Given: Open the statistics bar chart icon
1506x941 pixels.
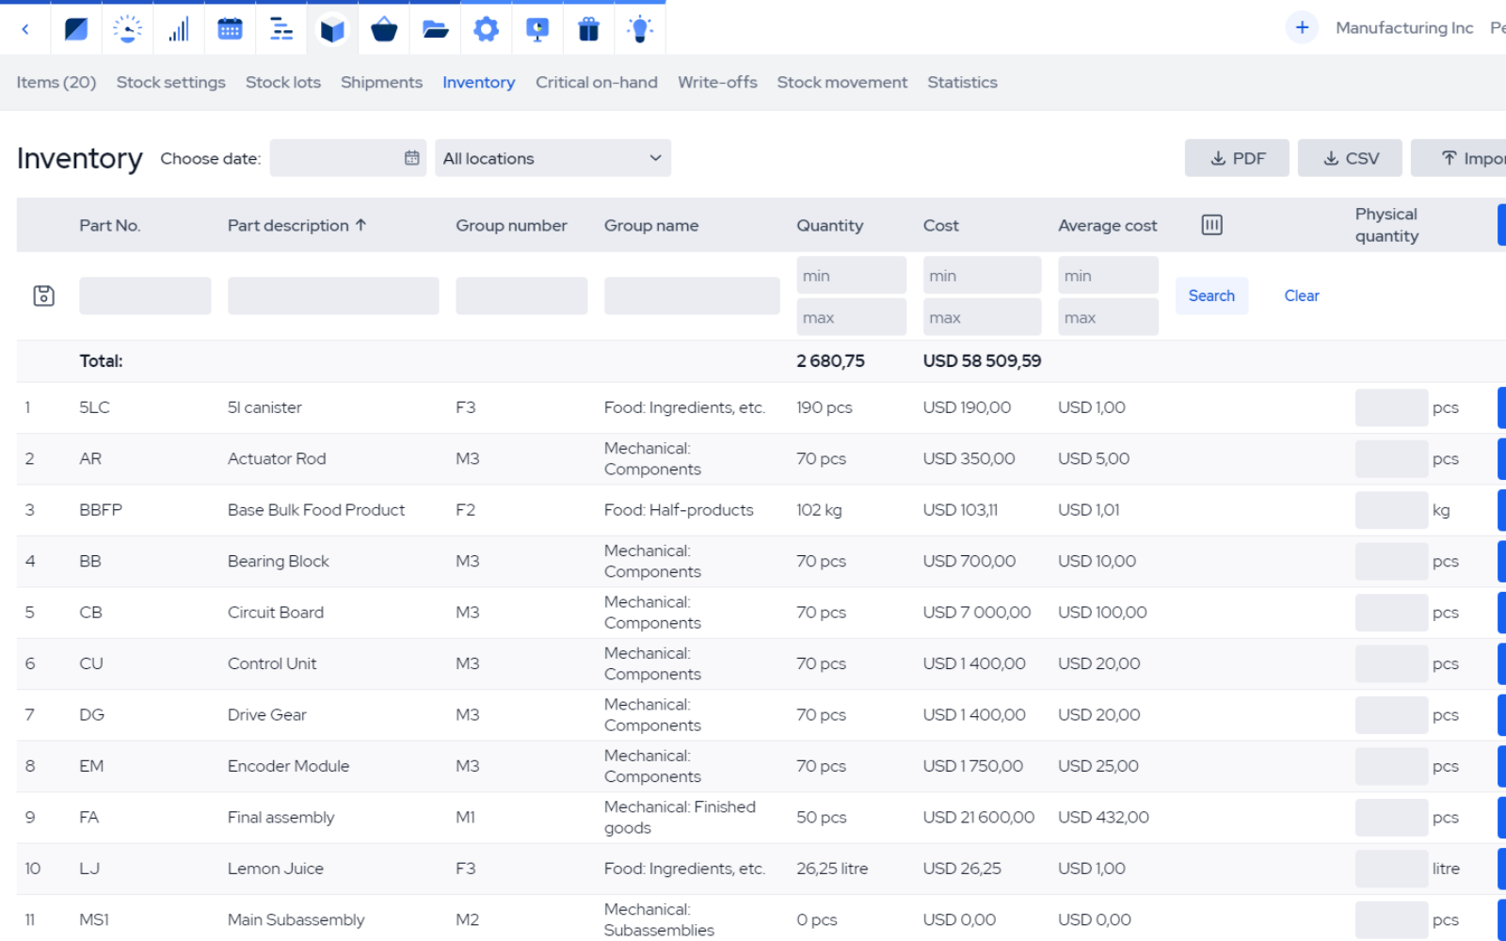Looking at the screenshot, I should (x=178, y=28).
